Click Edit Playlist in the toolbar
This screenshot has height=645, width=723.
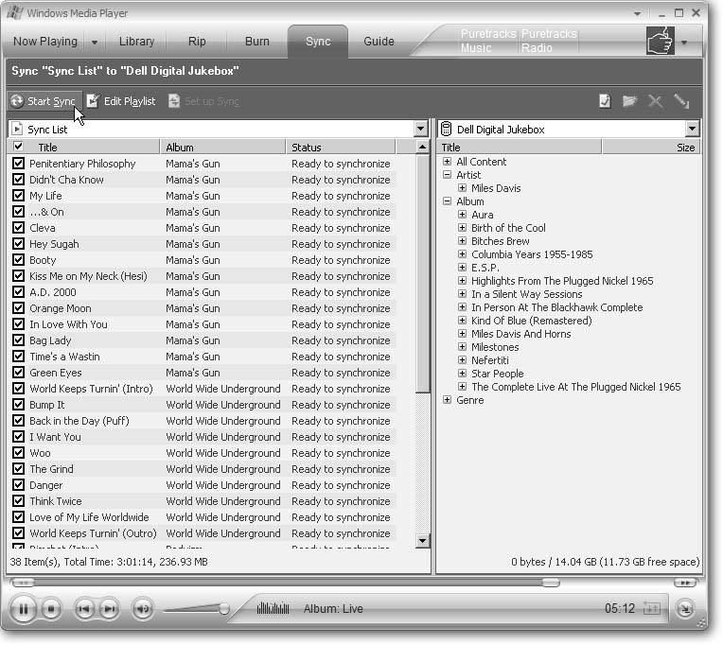(121, 101)
